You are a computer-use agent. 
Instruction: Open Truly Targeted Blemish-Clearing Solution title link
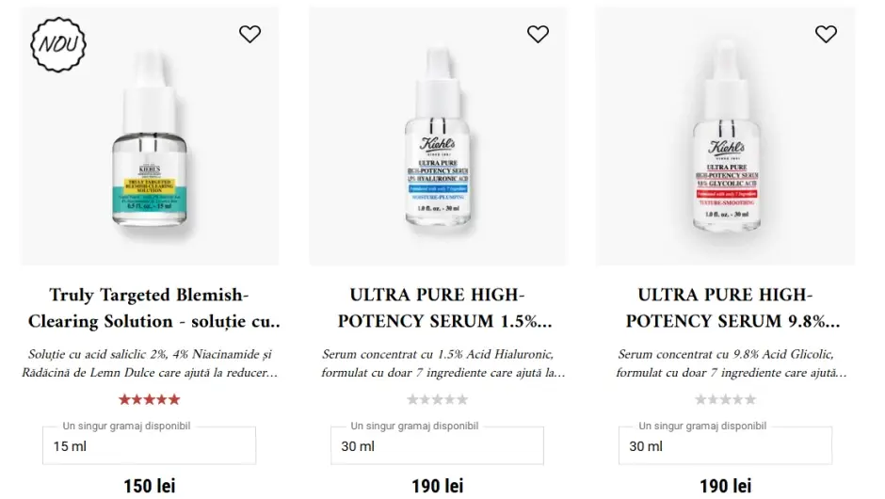tap(153, 308)
